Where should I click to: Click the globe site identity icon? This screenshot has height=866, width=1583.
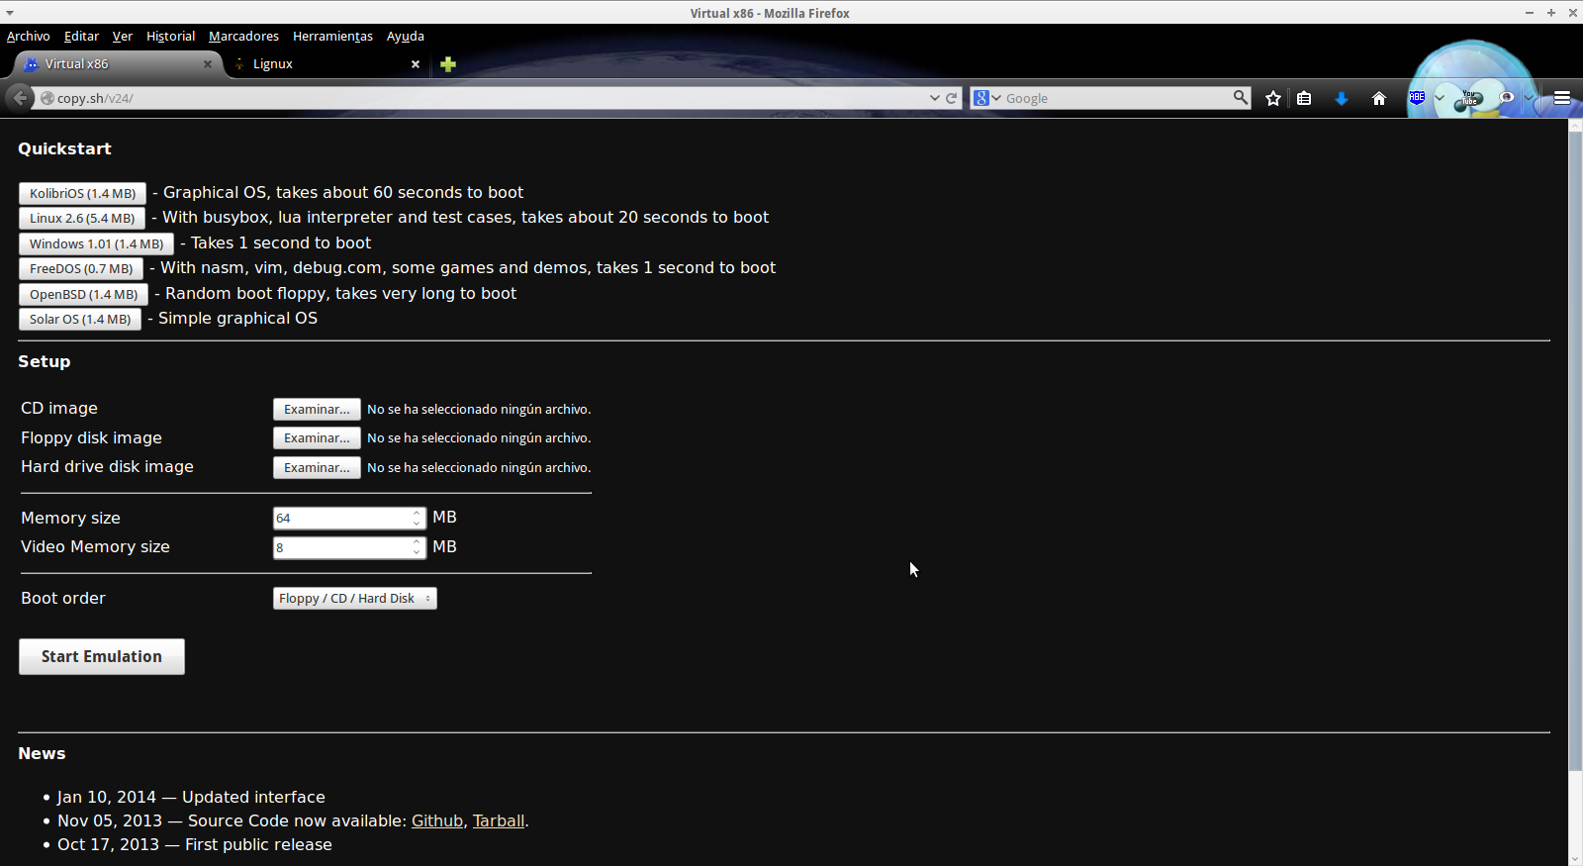tap(47, 98)
